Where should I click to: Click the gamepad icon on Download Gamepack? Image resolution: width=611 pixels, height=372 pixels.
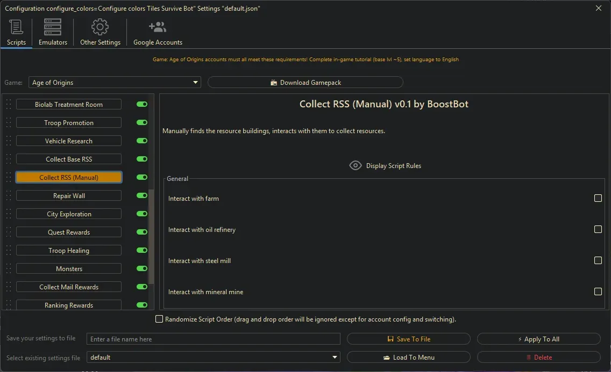point(274,82)
